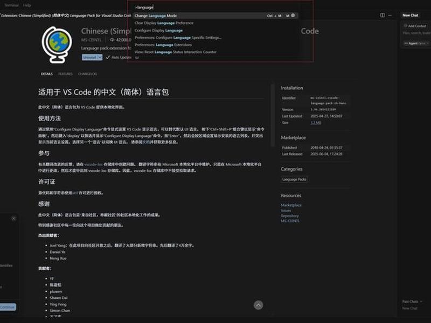Viewport: 431px width, 323px height.
Task: Click the extension version number value
Action: (323, 110)
